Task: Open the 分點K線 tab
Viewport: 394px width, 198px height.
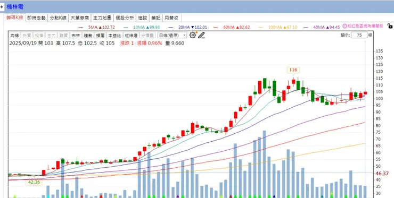Action: [x=58, y=18]
